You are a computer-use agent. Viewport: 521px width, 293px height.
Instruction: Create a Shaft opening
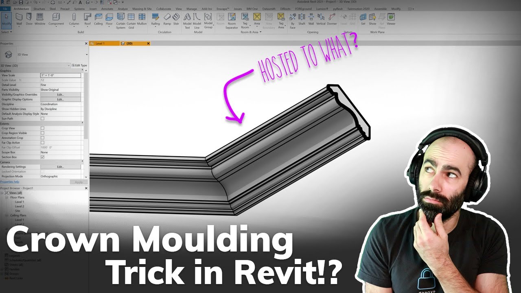coord(302,19)
